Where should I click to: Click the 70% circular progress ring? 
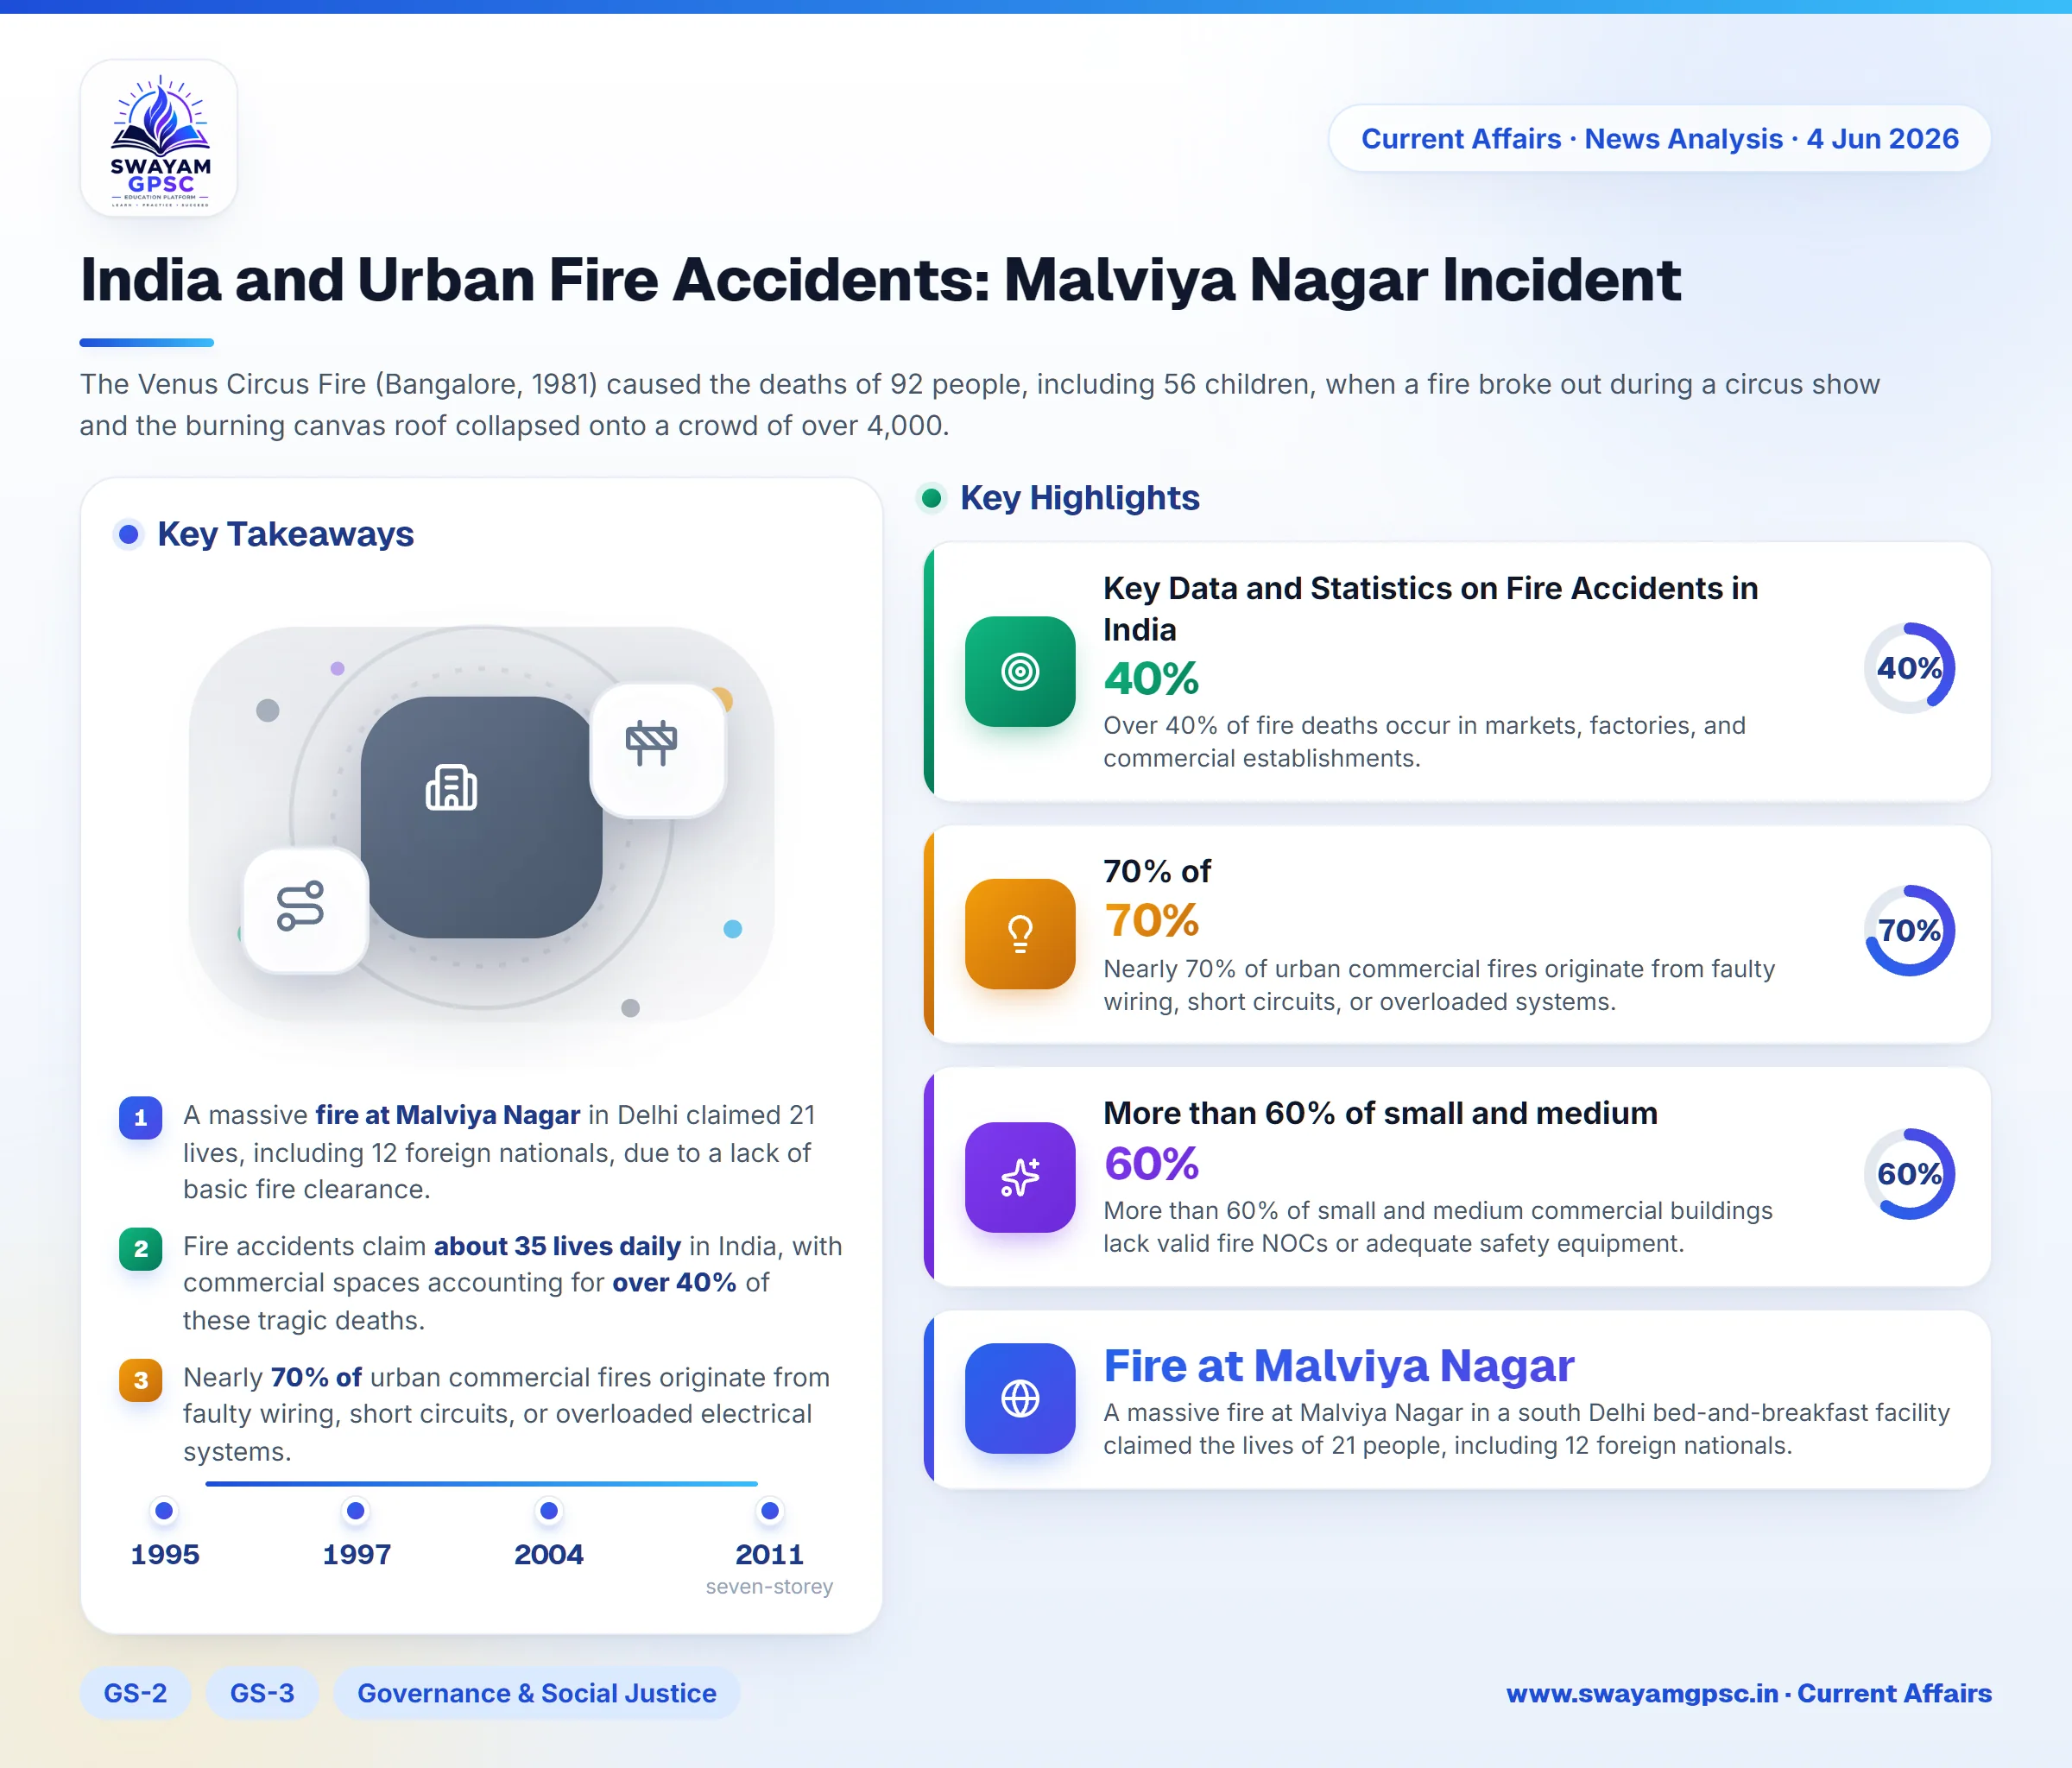click(x=1909, y=930)
